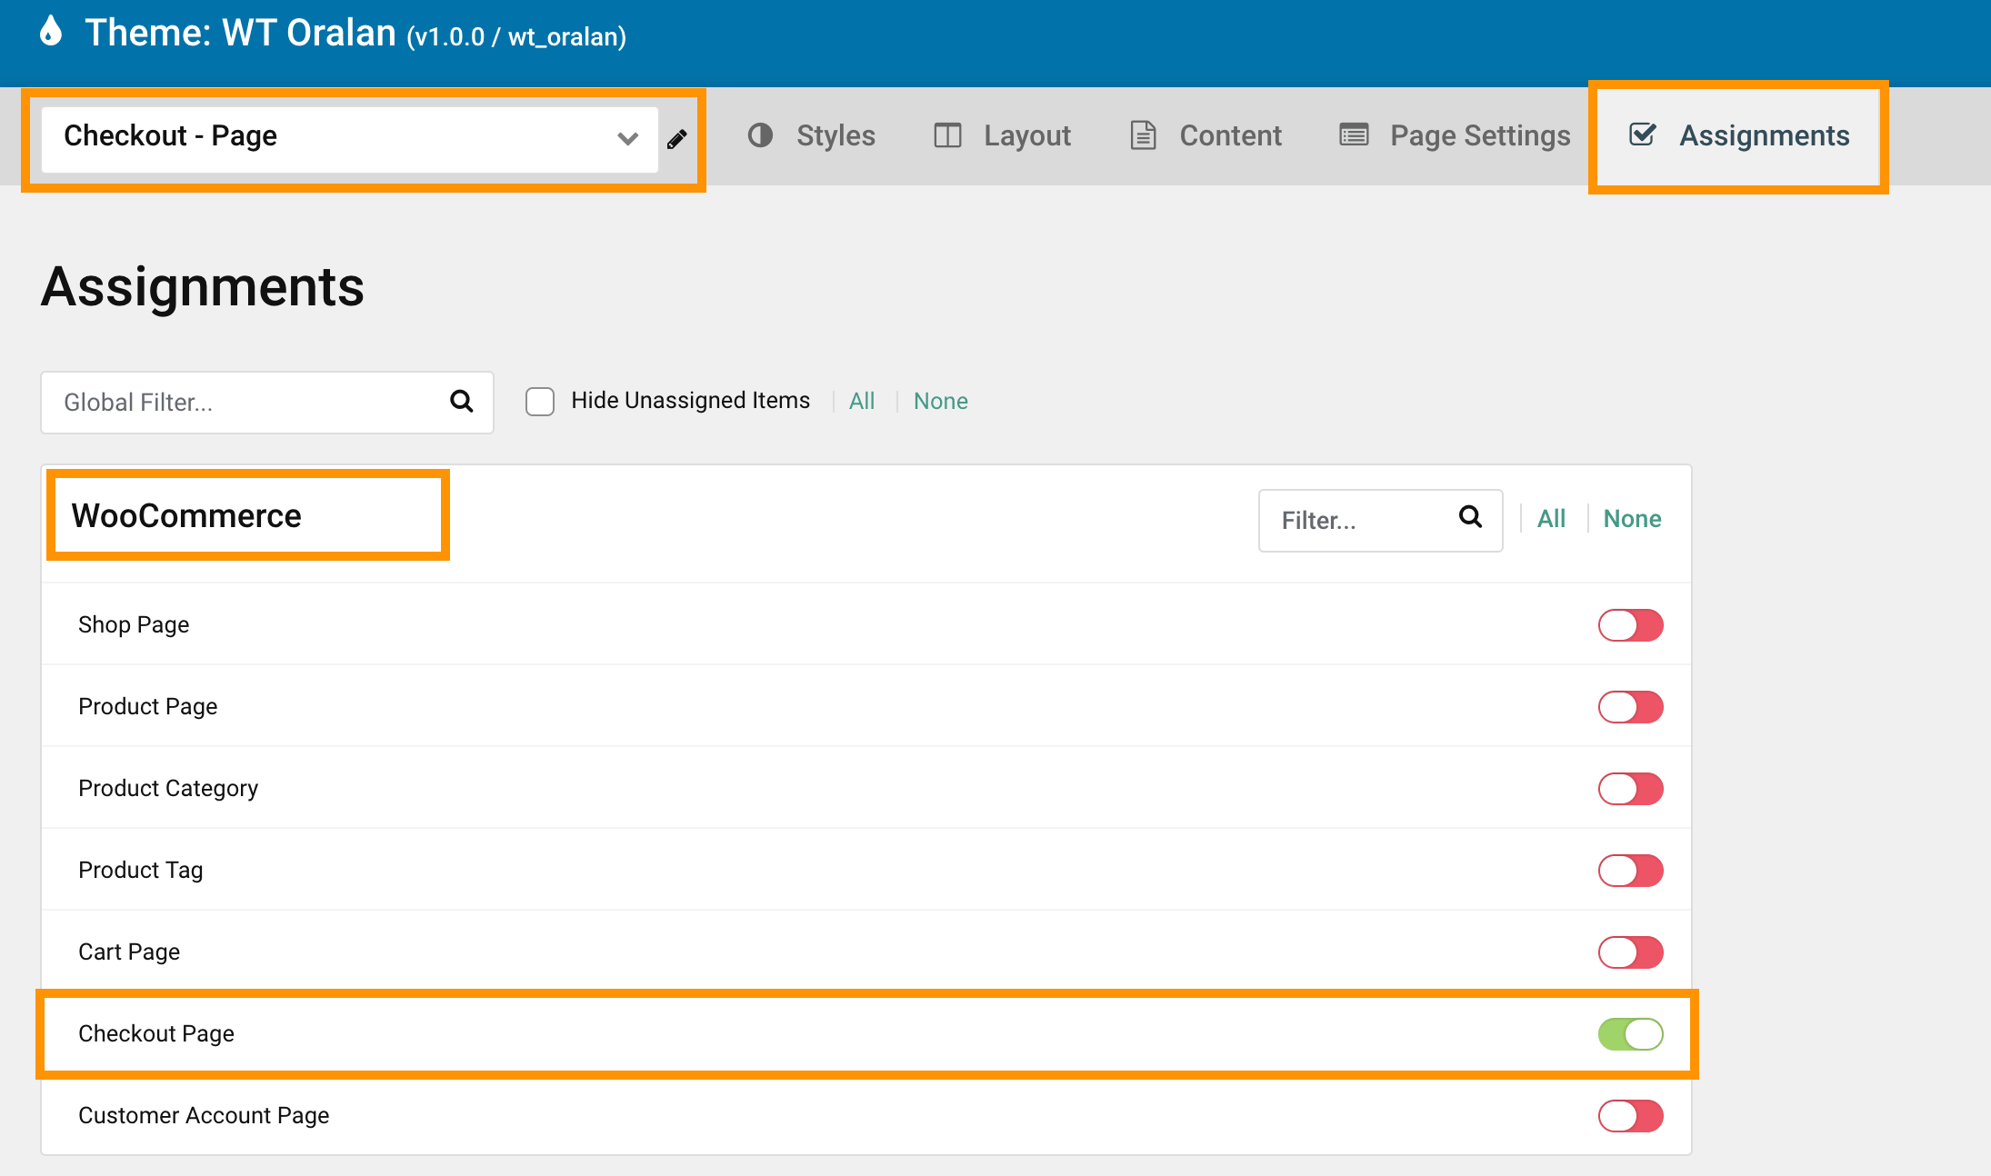Enable the Customer Account Page toggle
Image resolution: width=1991 pixels, height=1176 pixels.
(1631, 1116)
